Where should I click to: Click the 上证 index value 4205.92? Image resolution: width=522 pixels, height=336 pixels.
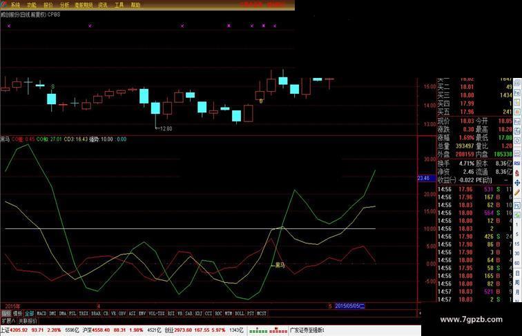coord(19,330)
